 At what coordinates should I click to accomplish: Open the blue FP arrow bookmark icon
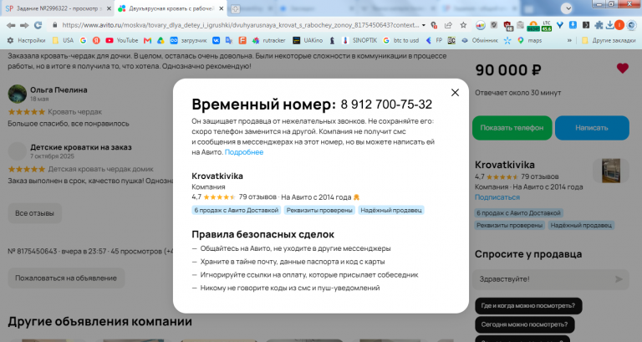pyautogui.click(x=429, y=40)
